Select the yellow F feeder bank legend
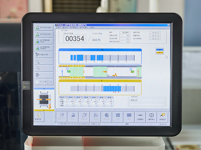 (160, 52)
